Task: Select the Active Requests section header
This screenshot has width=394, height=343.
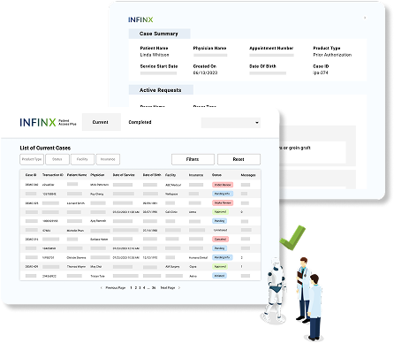Action: click(161, 90)
